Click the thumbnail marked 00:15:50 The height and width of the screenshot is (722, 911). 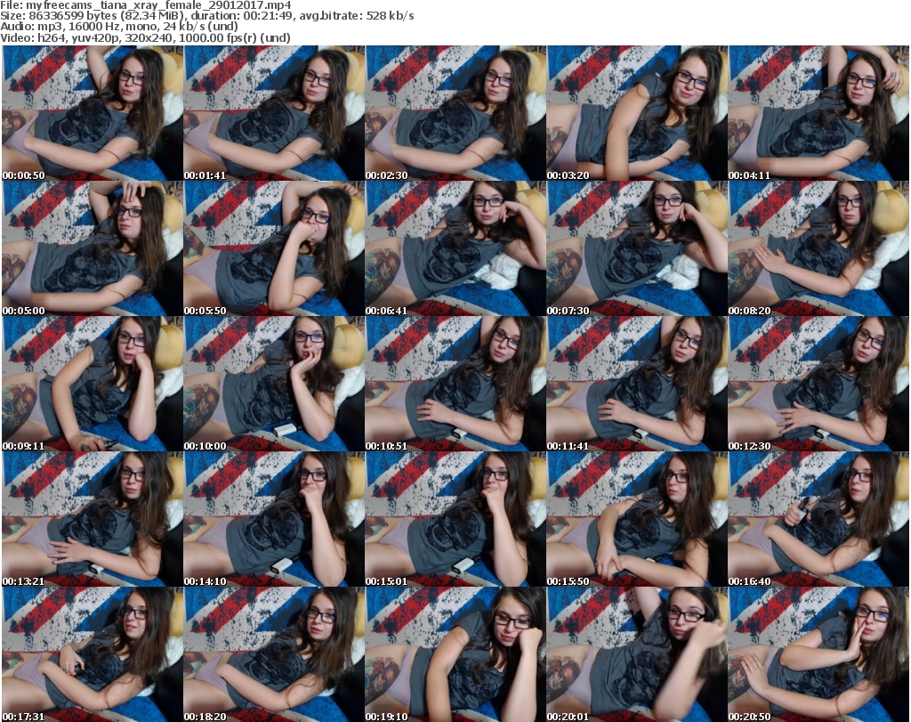coord(637,520)
